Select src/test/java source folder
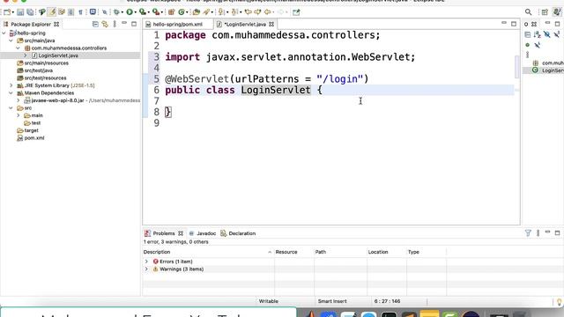Viewport: 564px width, 317px height. (38, 70)
